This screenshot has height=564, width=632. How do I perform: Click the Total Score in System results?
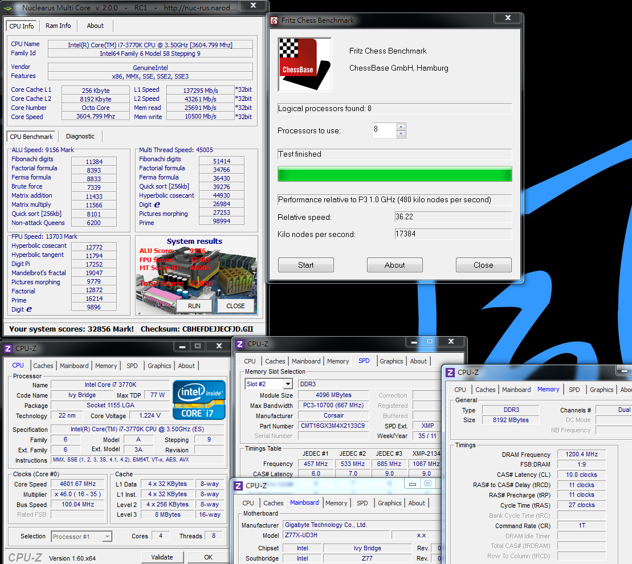pos(176,284)
